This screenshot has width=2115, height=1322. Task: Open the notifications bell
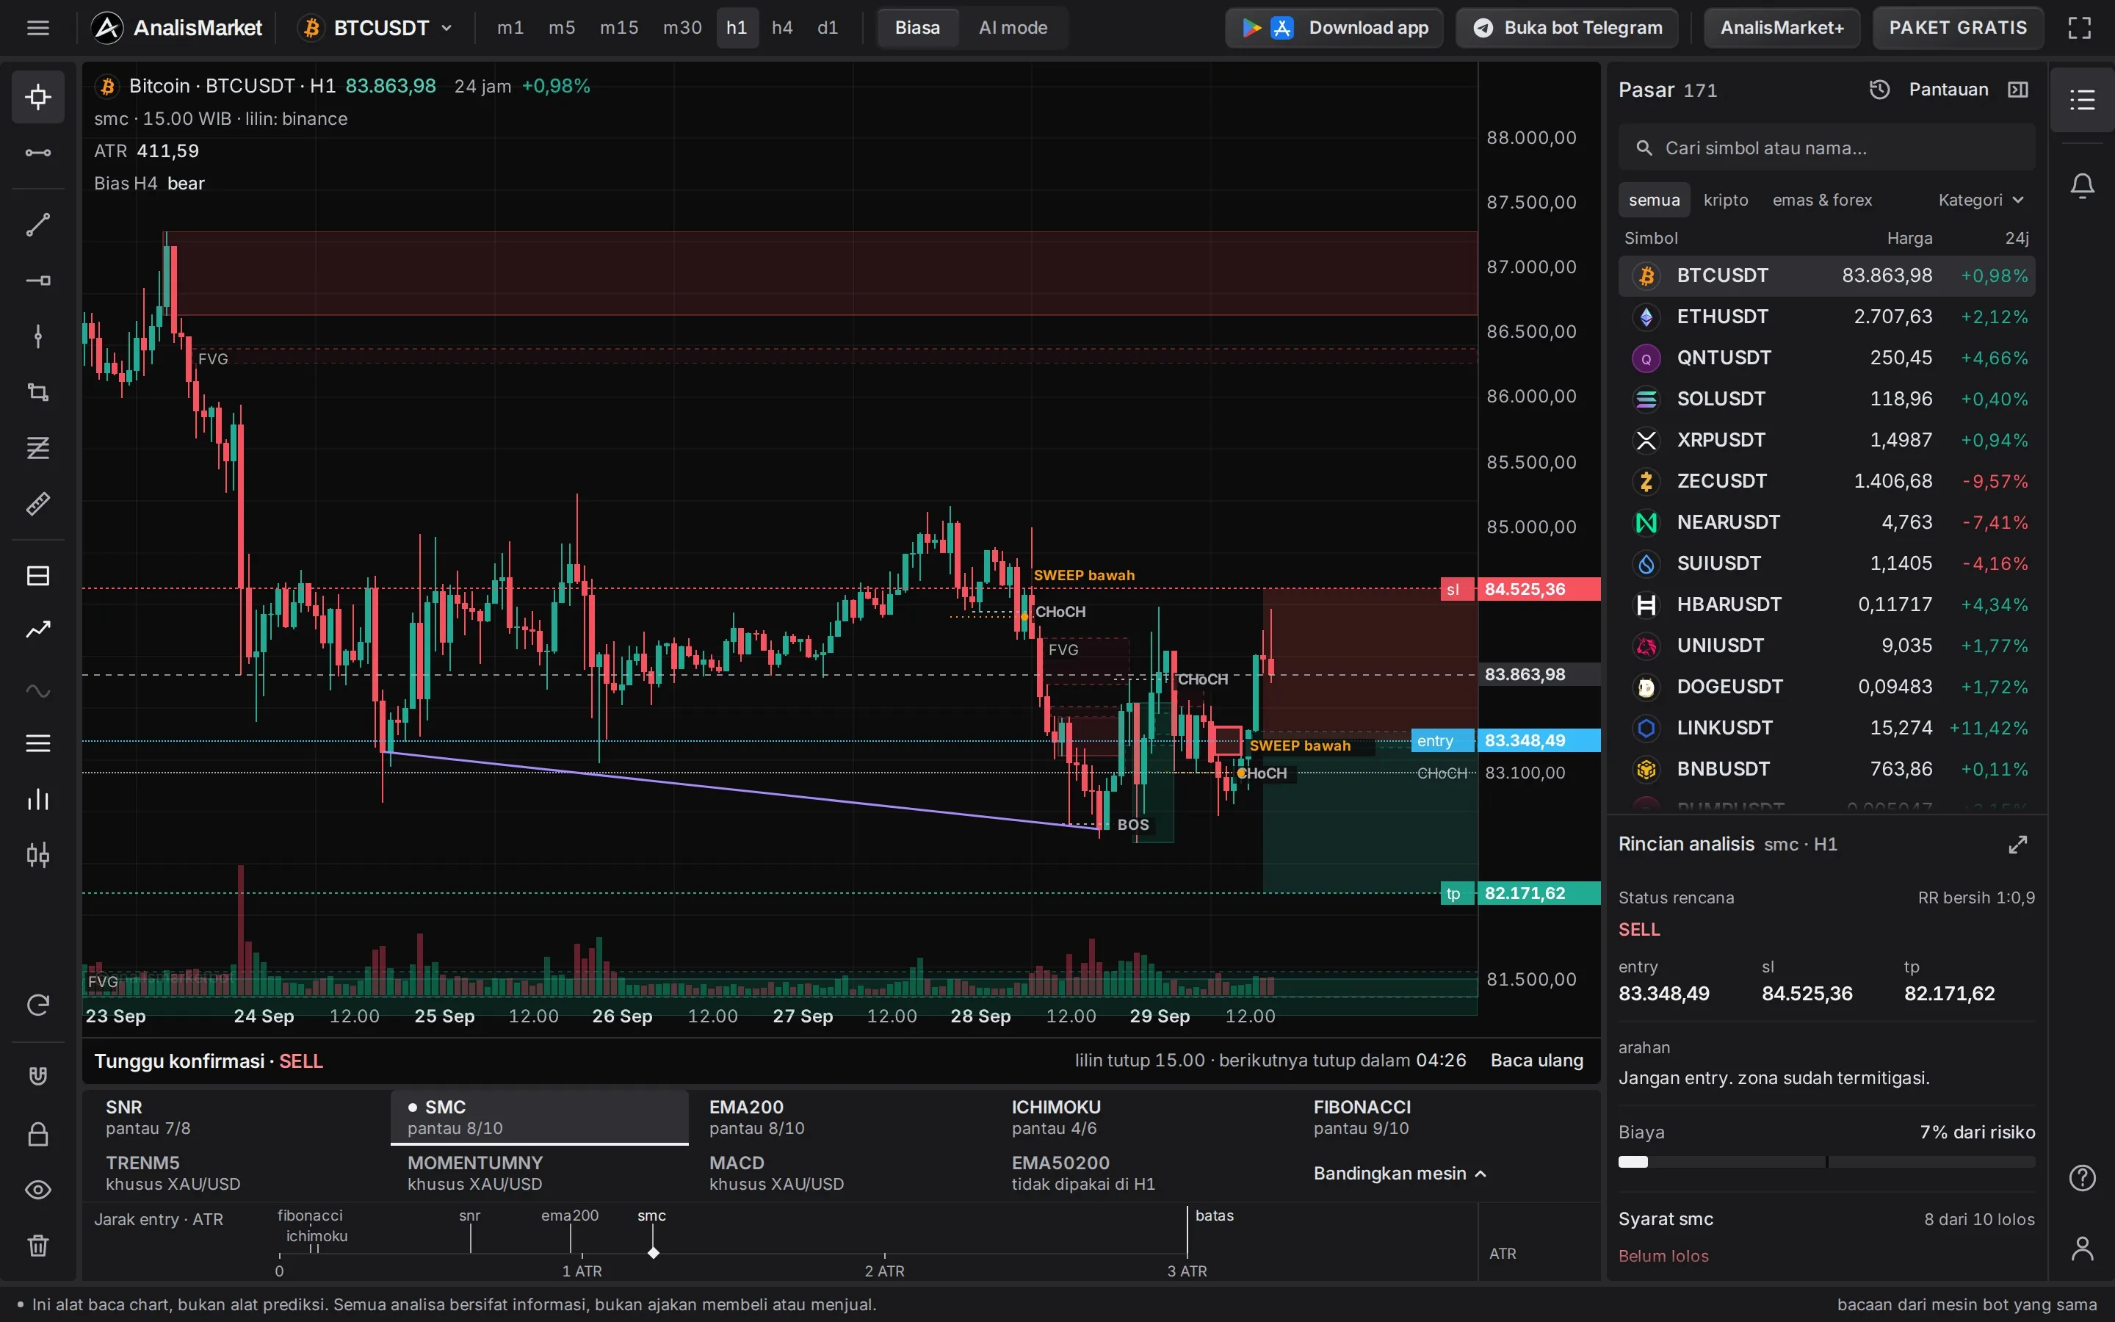point(2083,185)
